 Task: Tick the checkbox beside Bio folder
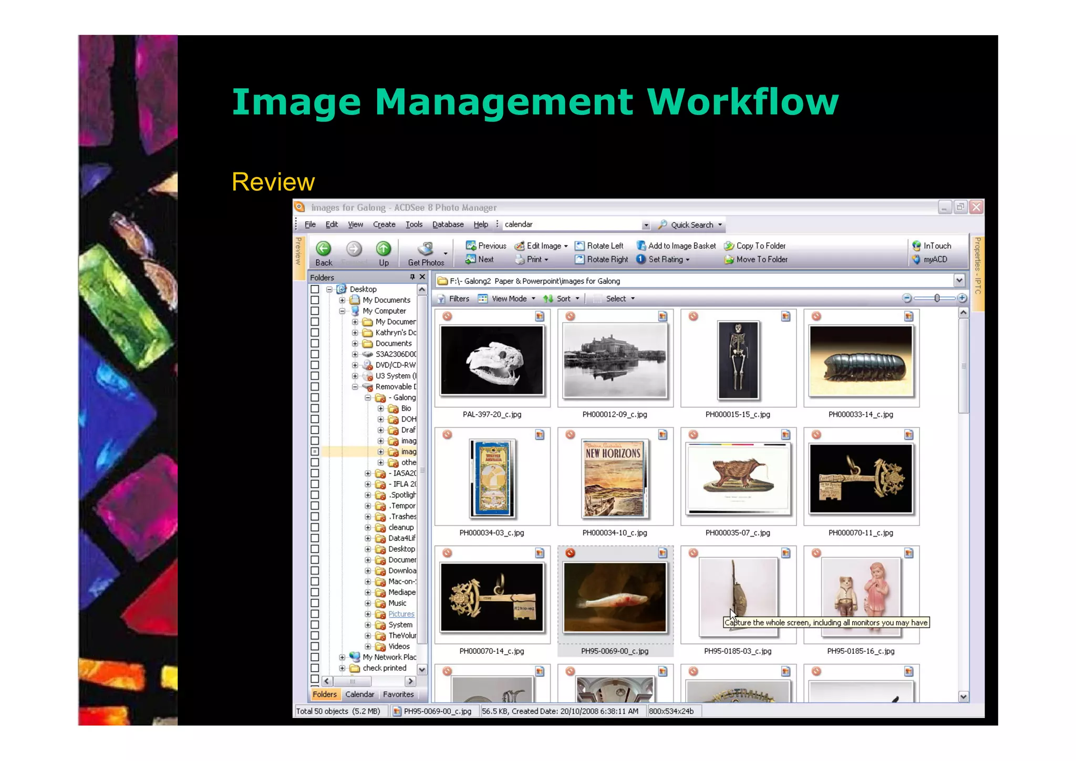pyautogui.click(x=315, y=408)
